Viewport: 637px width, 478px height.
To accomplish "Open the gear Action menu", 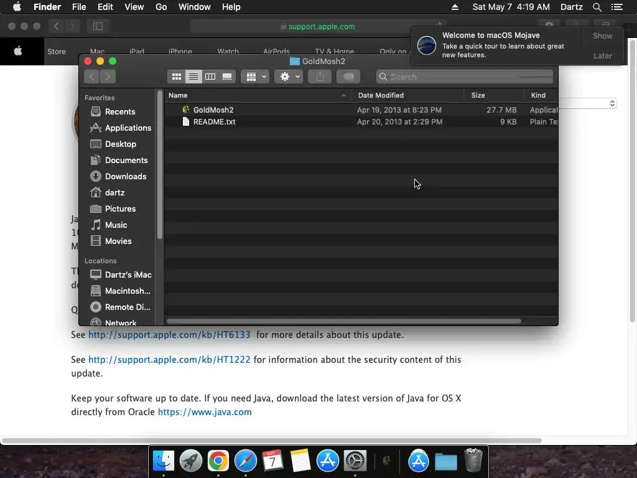I will 289,77.
